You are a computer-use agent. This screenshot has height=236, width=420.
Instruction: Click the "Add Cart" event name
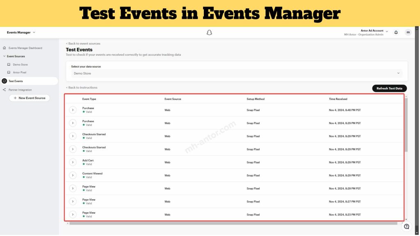click(x=88, y=161)
